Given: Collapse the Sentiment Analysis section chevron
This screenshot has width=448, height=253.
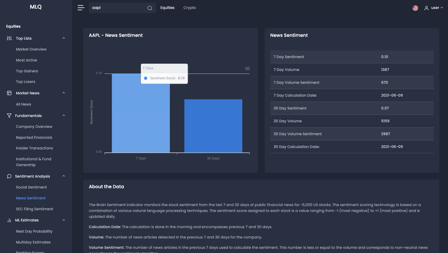Looking at the screenshot, I should click(x=64, y=176).
